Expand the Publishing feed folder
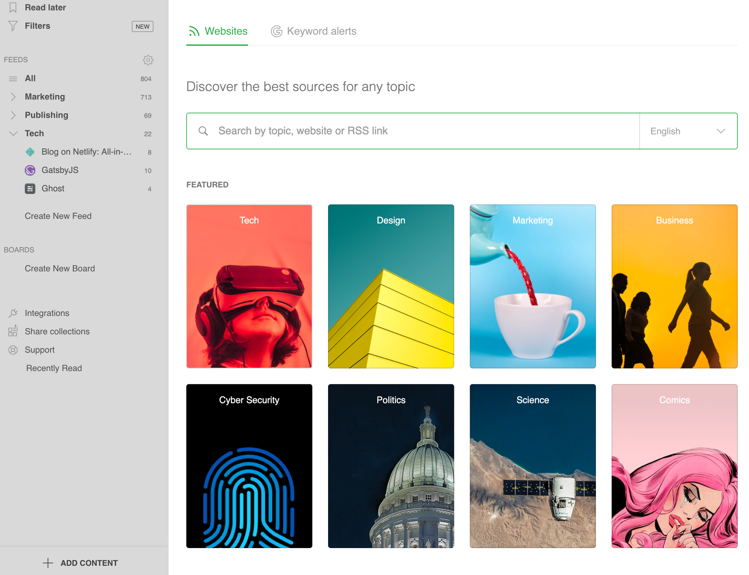 point(13,115)
